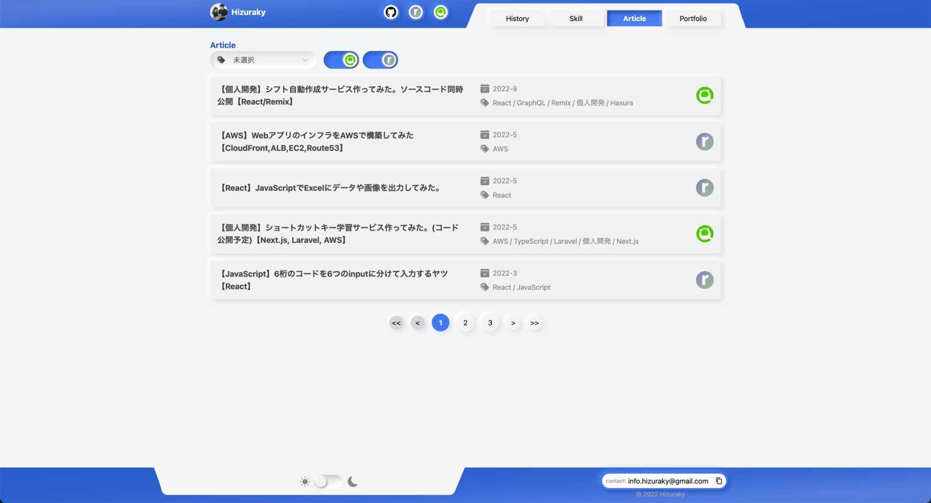Viewport: 931px width, 503px height.
Task: Click the calendar icon on the 2022-9 article
Action: [x=485, y=89]
